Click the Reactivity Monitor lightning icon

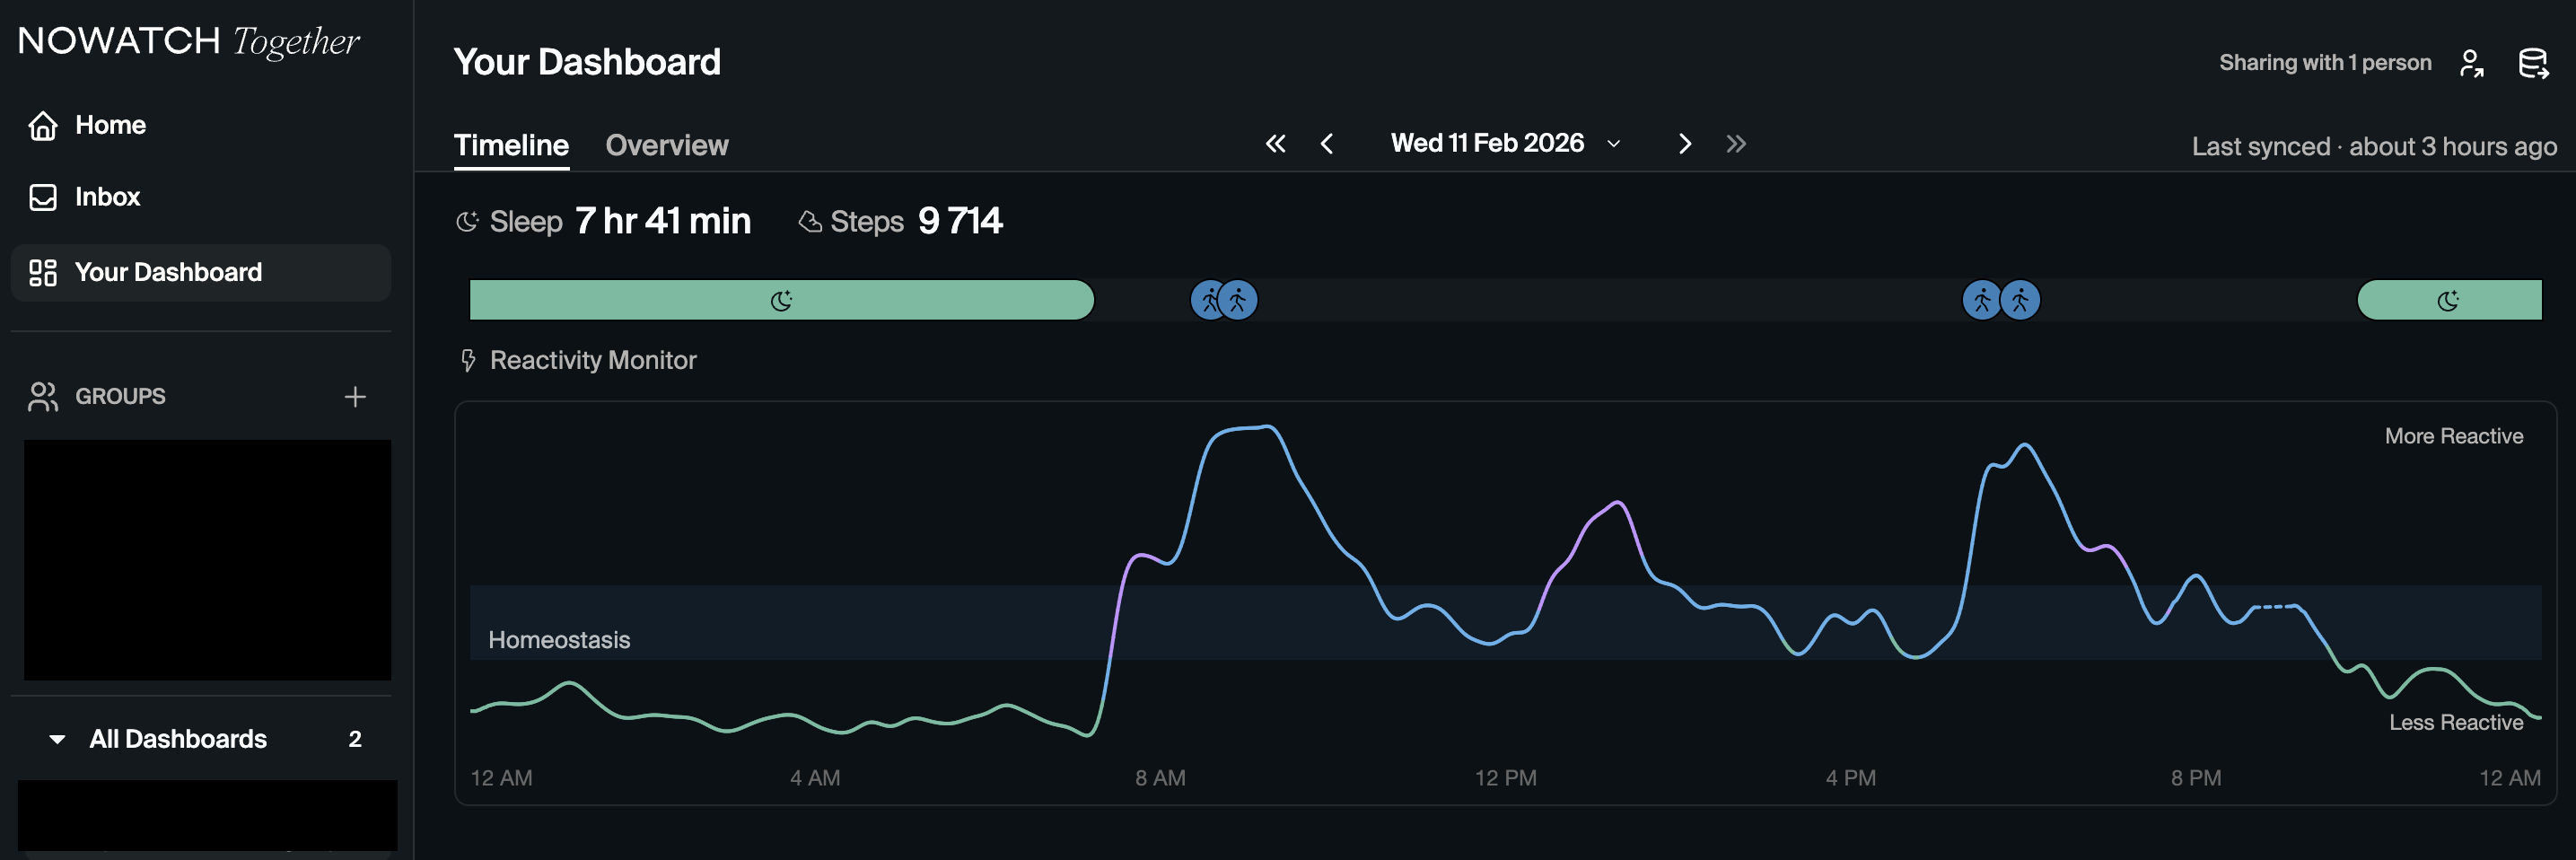point(468,360)
